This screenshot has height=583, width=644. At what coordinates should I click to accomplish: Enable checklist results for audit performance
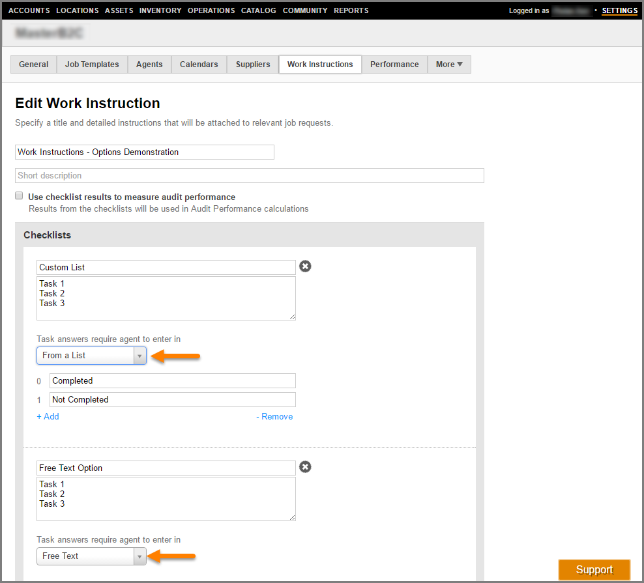pos(20,196)
